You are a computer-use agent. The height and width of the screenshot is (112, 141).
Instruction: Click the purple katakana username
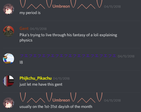(x=68, y=56)
